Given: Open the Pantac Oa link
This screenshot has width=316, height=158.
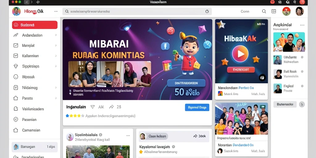Looking at the screenshot, I should pyautogui.click(x=246, y=88).
